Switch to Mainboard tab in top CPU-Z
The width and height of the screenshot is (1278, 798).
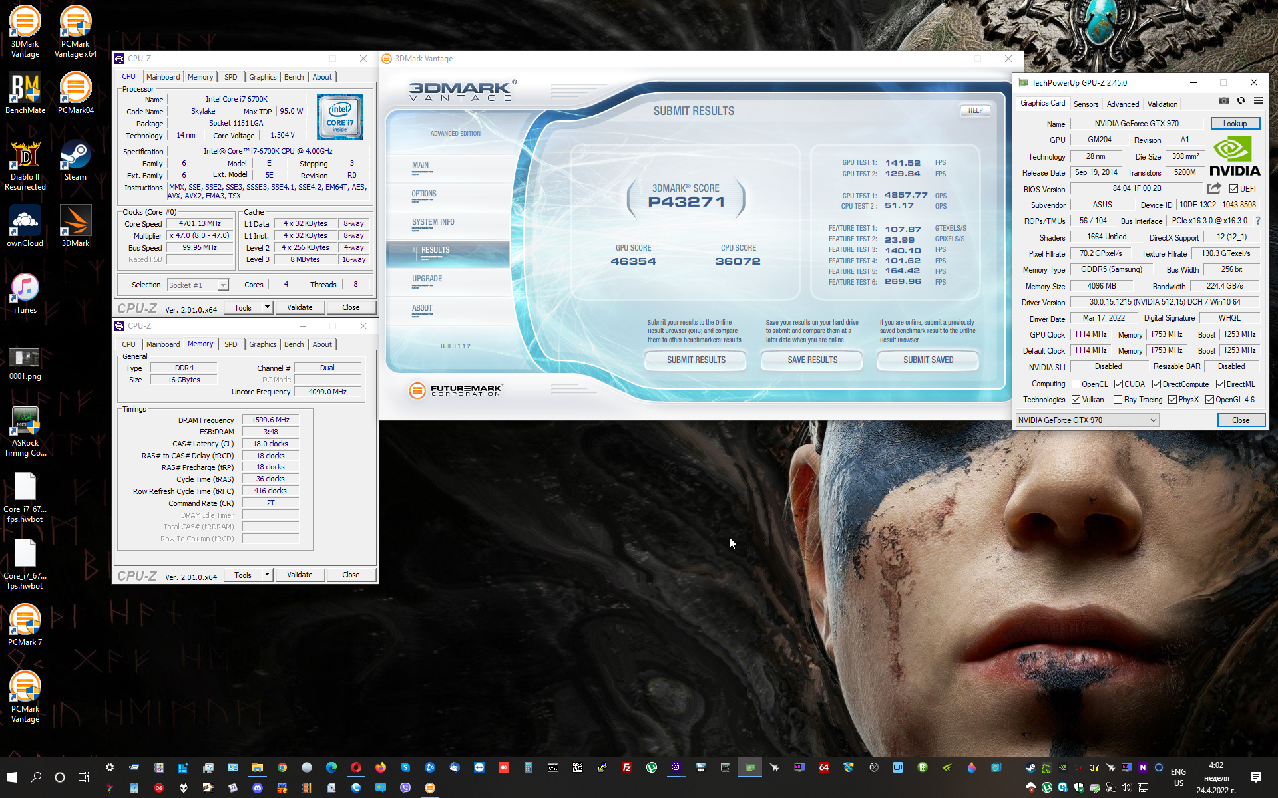click(163, 77)
